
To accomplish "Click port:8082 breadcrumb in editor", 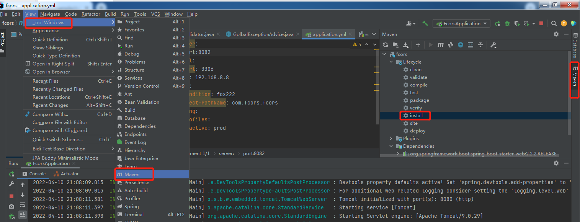I will (x=254, y=153).
